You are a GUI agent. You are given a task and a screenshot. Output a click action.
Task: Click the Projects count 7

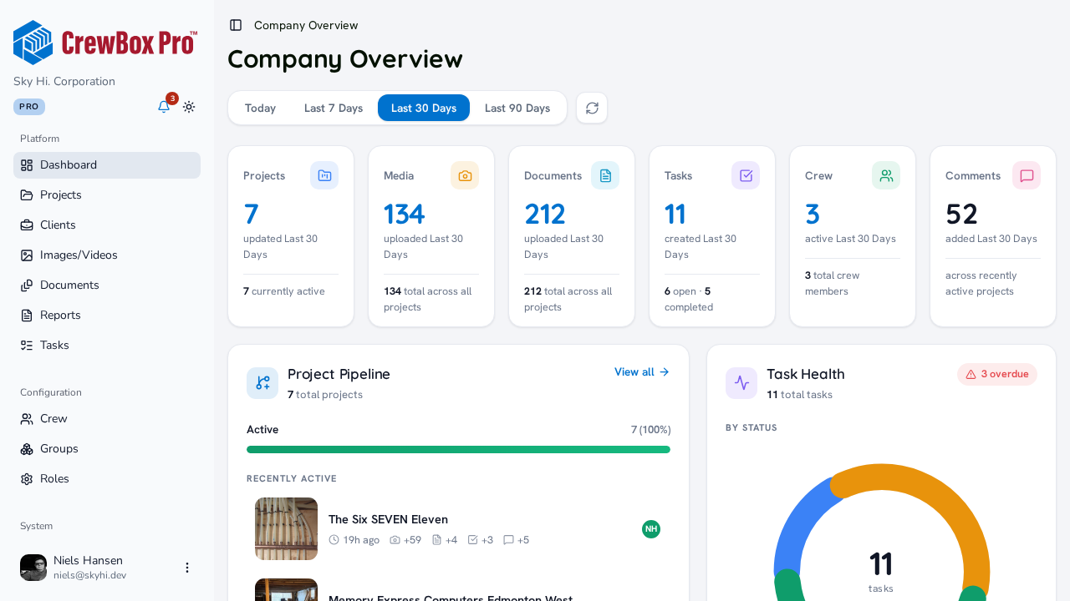coord(251,215)
